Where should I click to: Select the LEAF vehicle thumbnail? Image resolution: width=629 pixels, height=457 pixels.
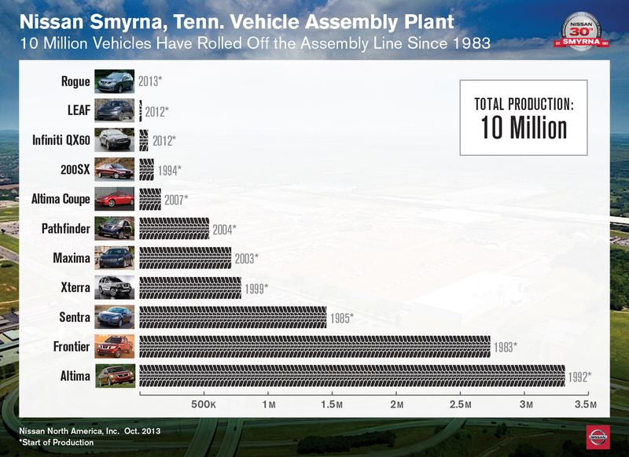(115, 110)
